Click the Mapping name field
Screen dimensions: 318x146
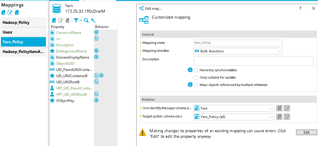click(238, 43)
